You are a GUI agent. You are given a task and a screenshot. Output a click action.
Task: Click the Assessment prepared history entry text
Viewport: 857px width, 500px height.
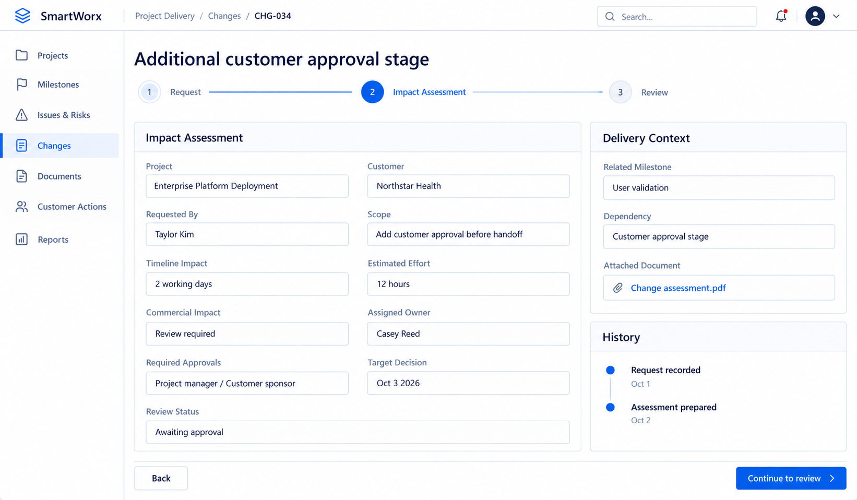coord(674,407)
